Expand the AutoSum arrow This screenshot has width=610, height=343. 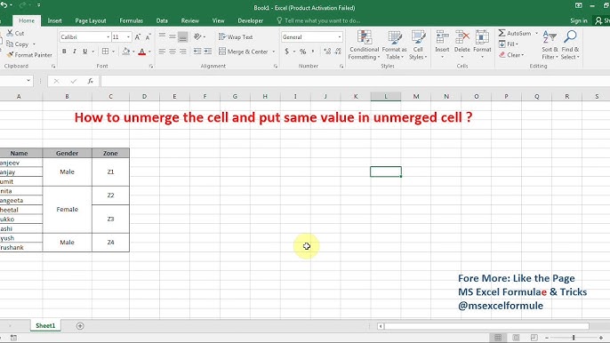536,33
